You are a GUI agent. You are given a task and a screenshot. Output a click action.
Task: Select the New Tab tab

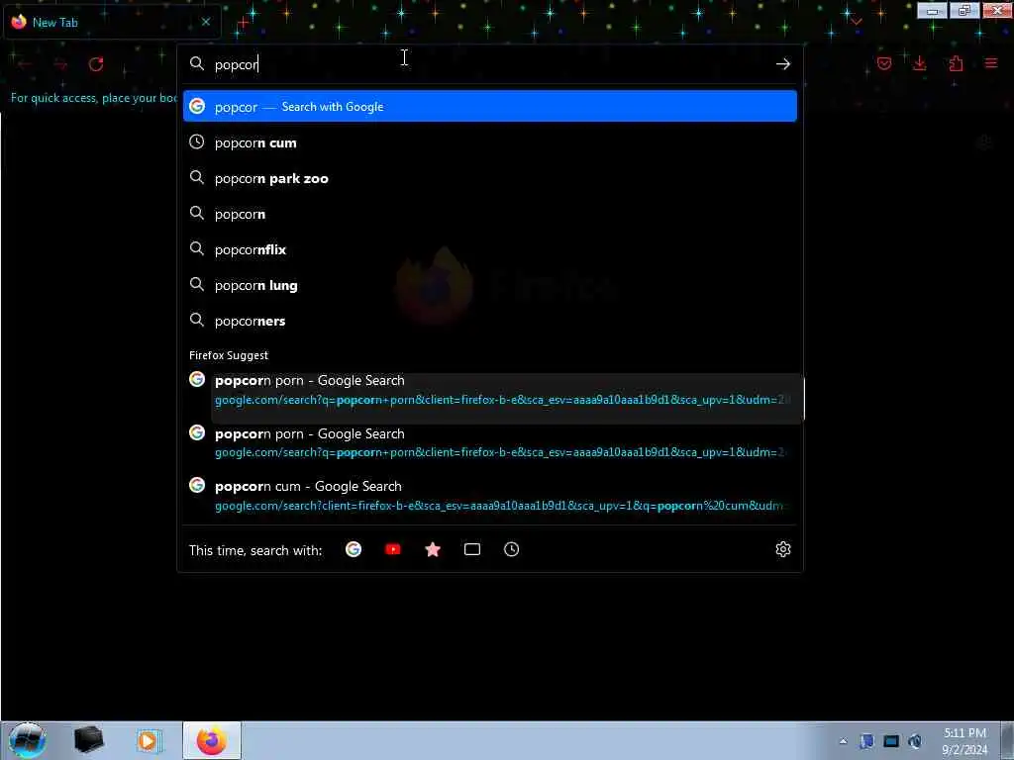point(112,22)
